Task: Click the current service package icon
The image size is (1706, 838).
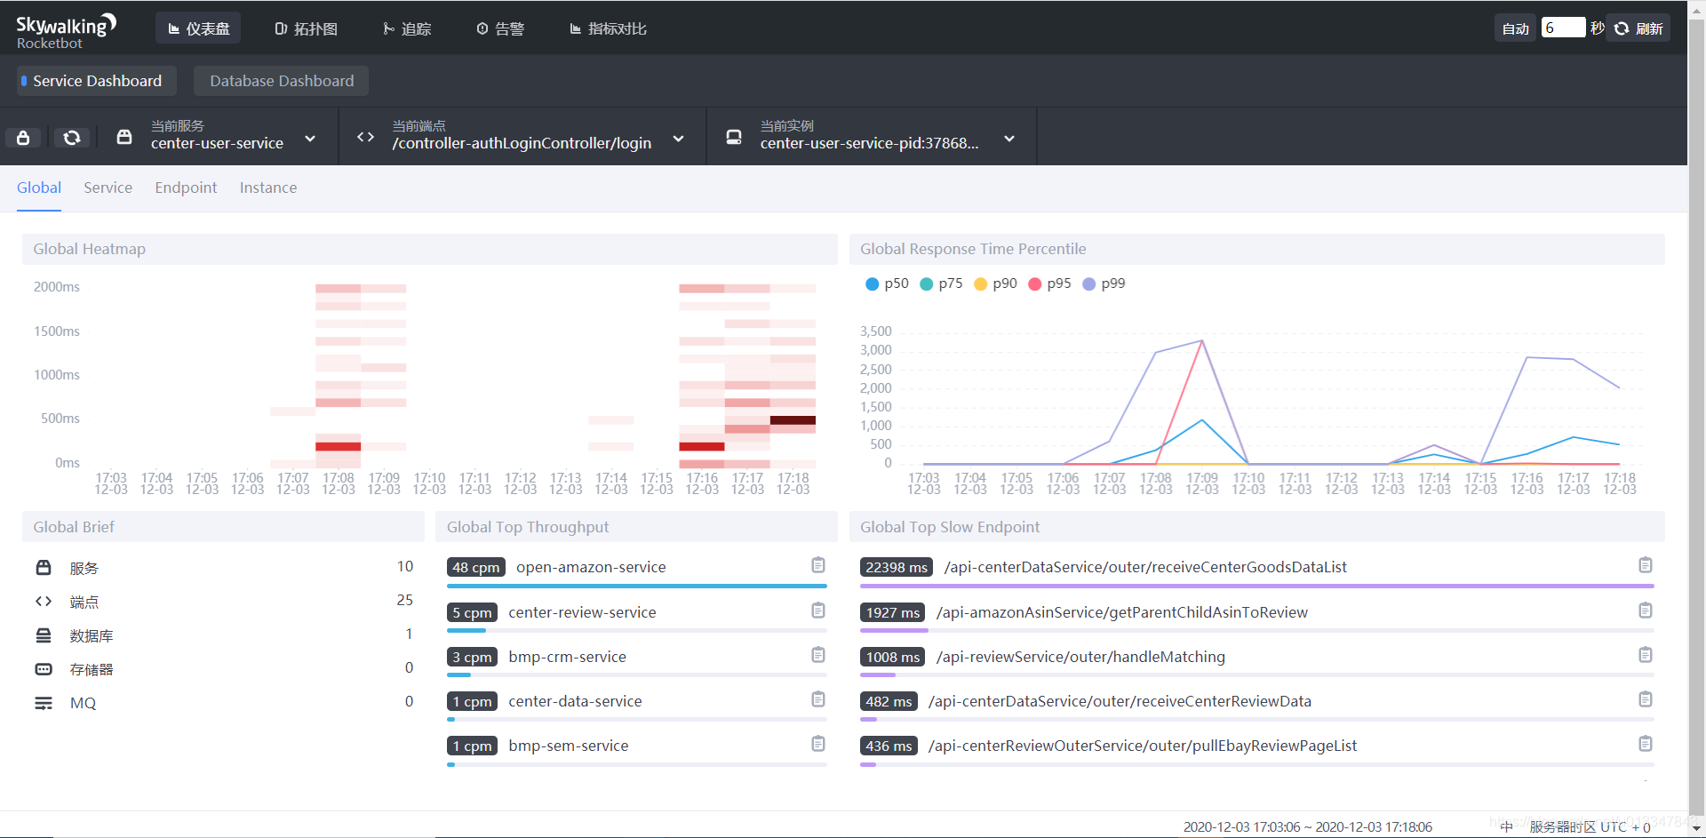Action: (124, 137)
